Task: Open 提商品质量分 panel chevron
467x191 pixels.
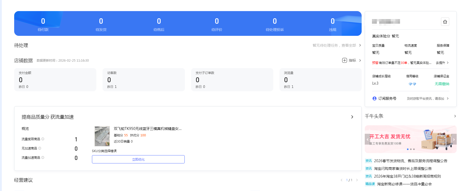Action: 352,117
